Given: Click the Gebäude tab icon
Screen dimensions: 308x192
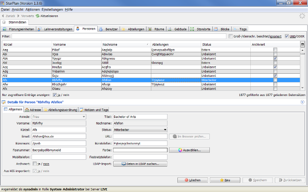Looking at the screenshot, I should tap(170, 29).
